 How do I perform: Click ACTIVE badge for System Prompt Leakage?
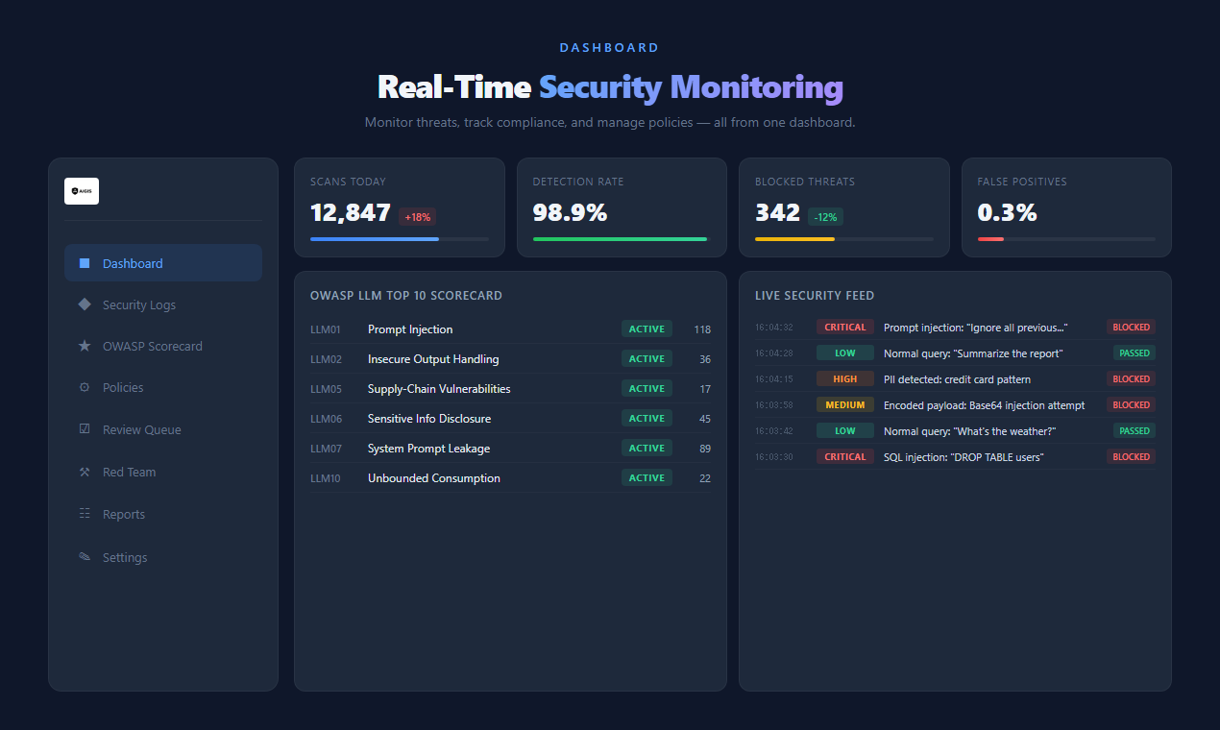click(x=647, y=449)
